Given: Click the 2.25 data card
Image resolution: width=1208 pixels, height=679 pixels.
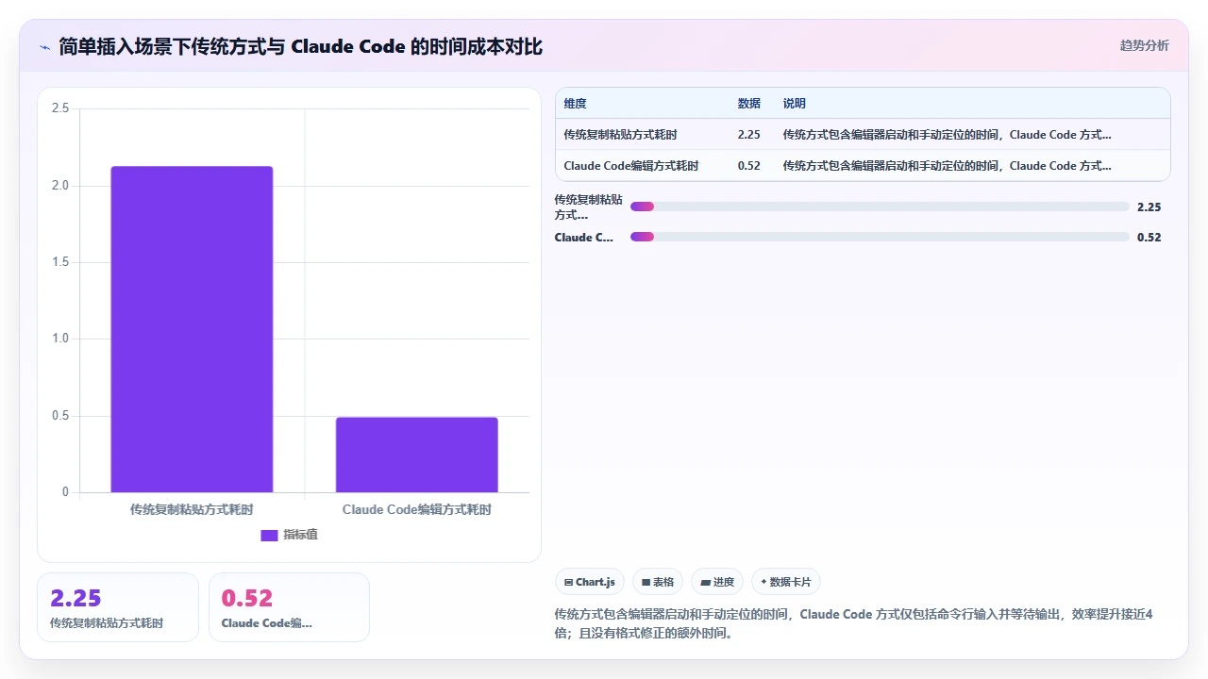Looking at the screenshot, I should point(118,607).
